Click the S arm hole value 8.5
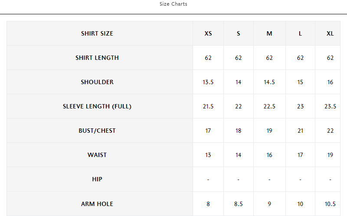The height and width of the screenshot is (216, 347). point(239,203)
